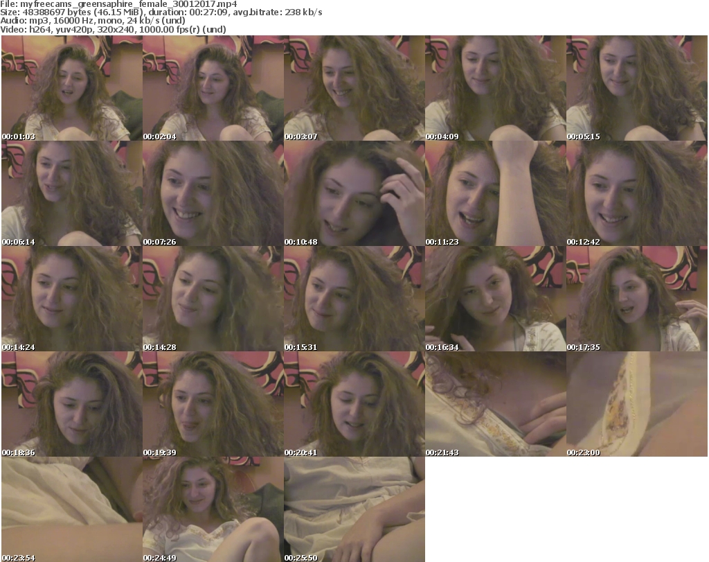
Task: Select the 00:14:28 thumbnail
Action: (213, 299)
